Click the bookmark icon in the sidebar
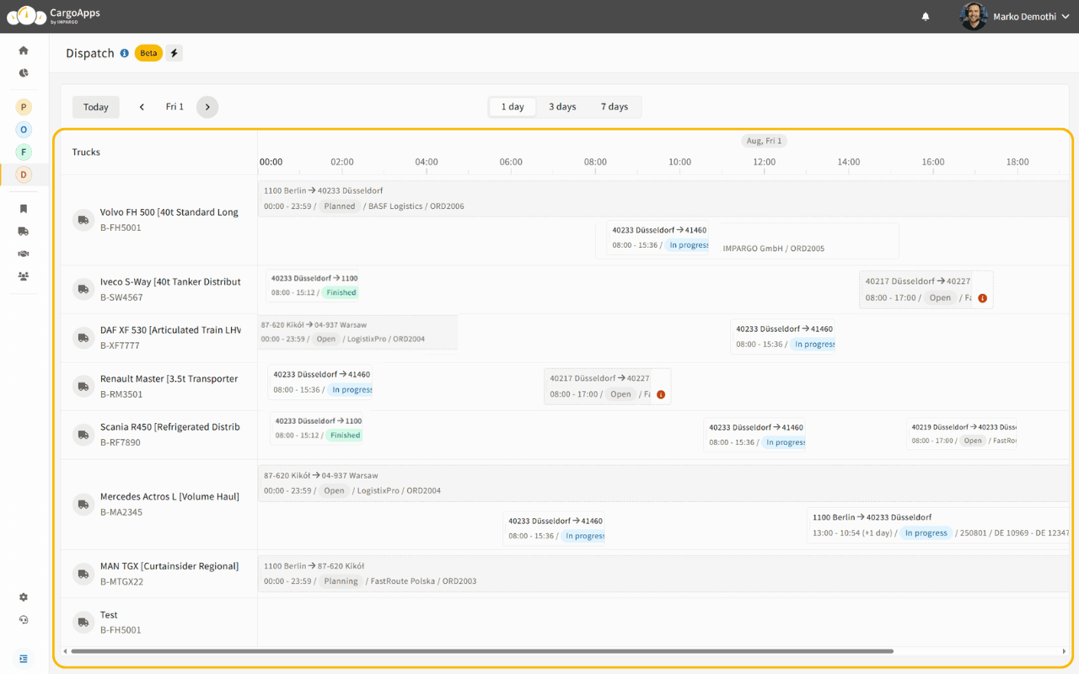 [24, 208]
